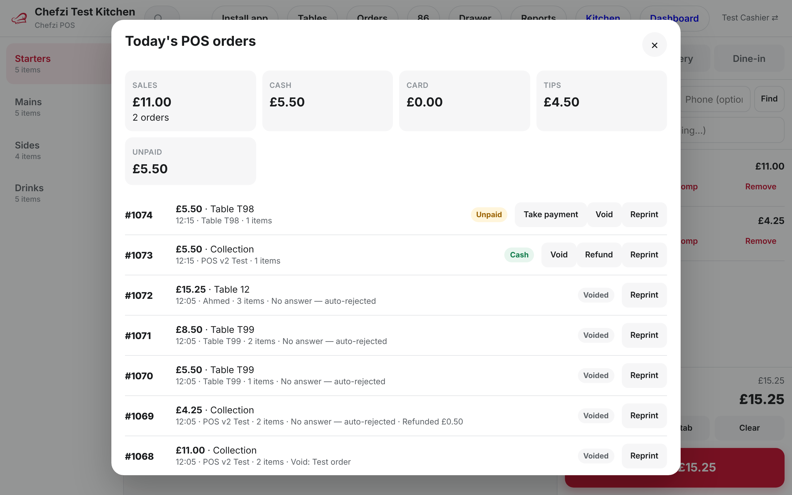Click '£4.25 · Collection' order title

[215, 410]
